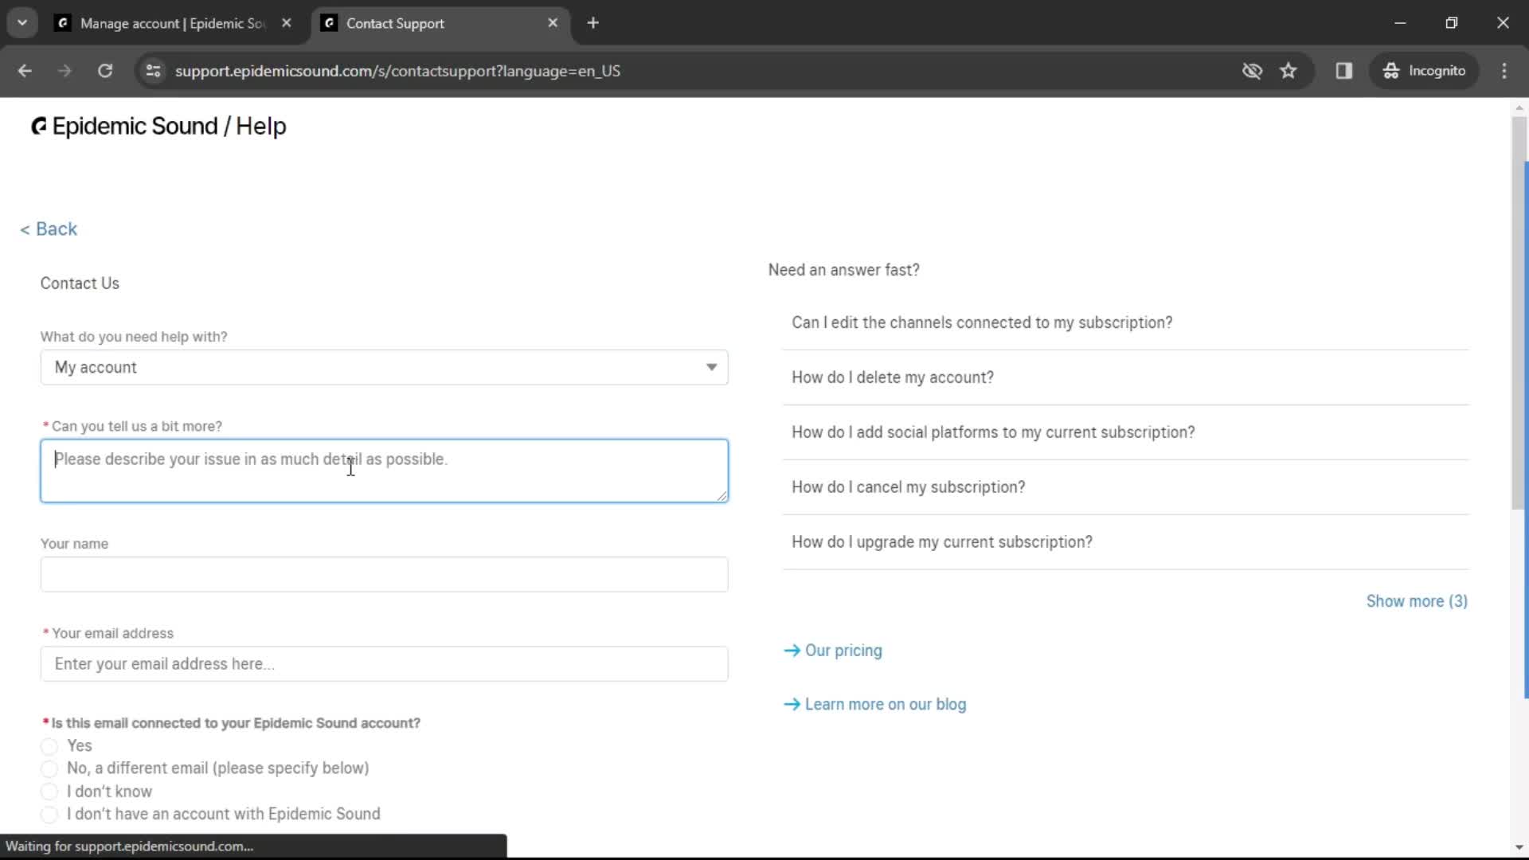Click the page vertical scrollbar thumb
The image size is (1529, 860).
point(1519,314)
